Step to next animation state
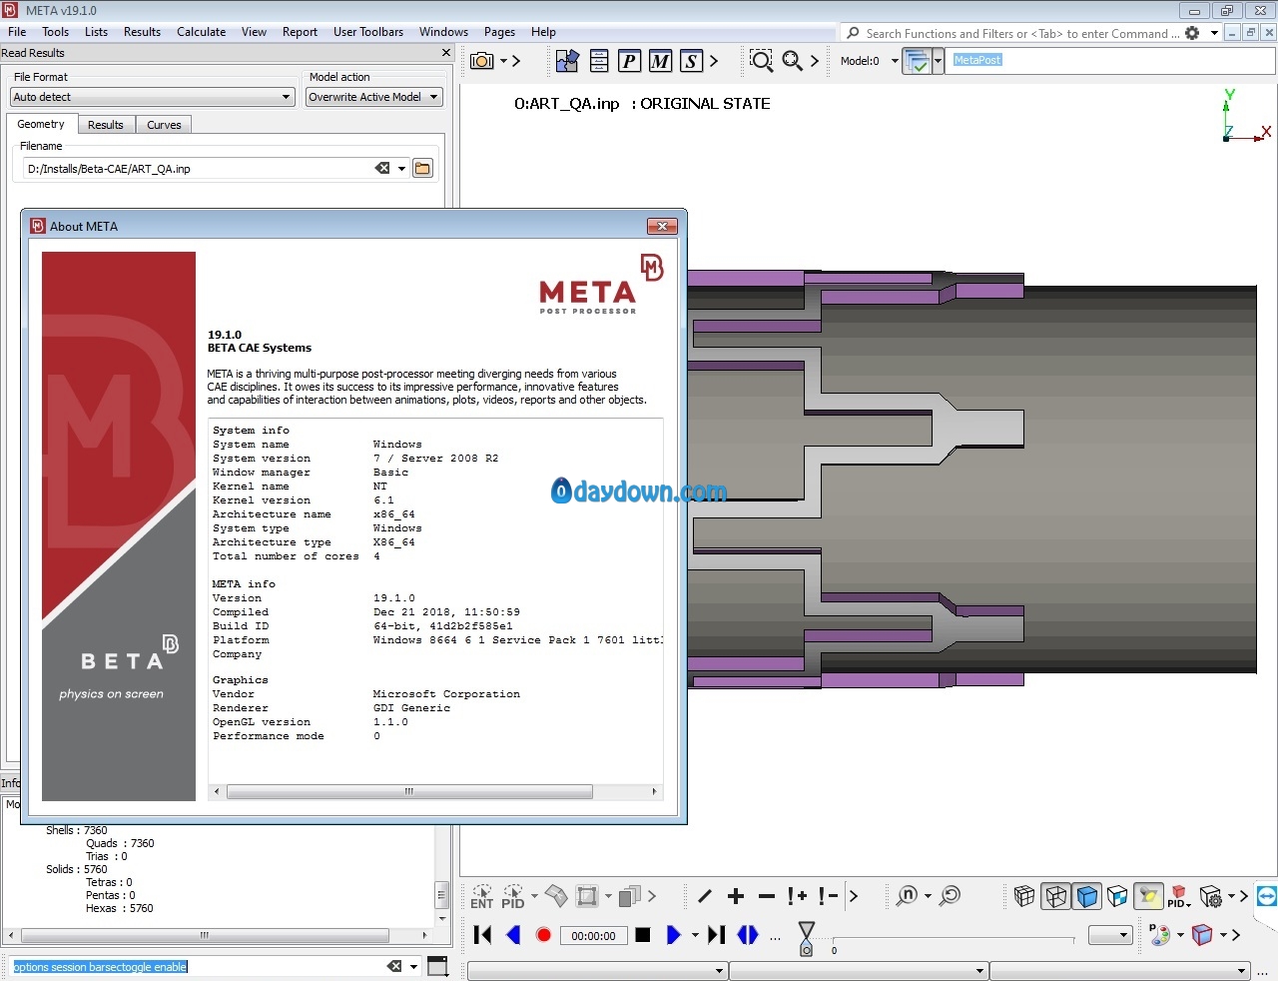1278x981 pixels. [717, 935]
